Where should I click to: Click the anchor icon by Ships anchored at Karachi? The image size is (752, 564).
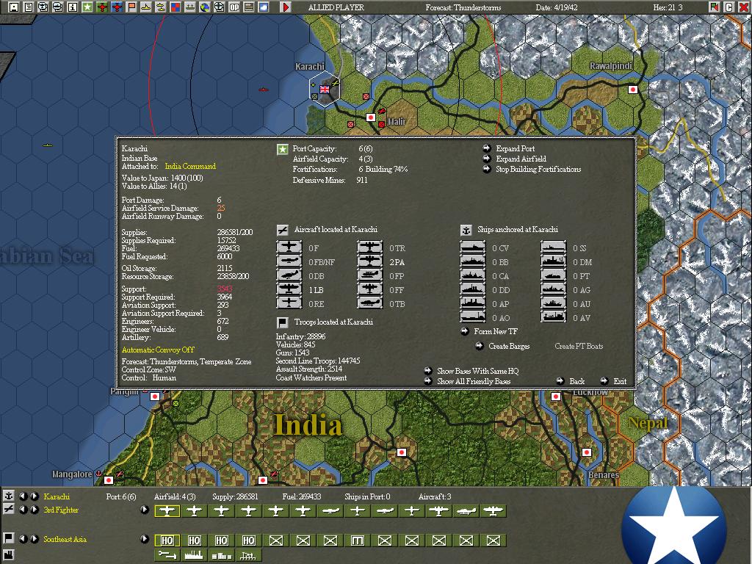click(466, 230)
